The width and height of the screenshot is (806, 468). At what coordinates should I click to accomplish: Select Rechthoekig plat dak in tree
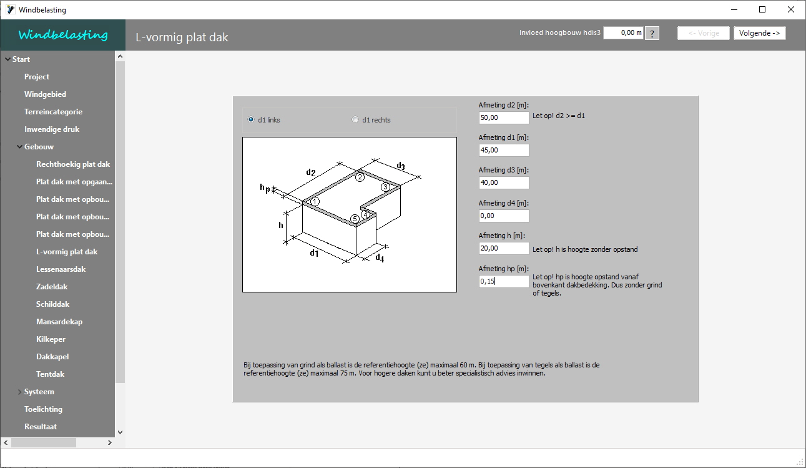coord(73,164)
